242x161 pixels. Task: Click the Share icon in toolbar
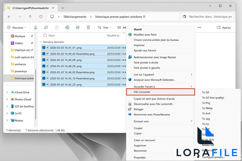click(x=78, y=27)
